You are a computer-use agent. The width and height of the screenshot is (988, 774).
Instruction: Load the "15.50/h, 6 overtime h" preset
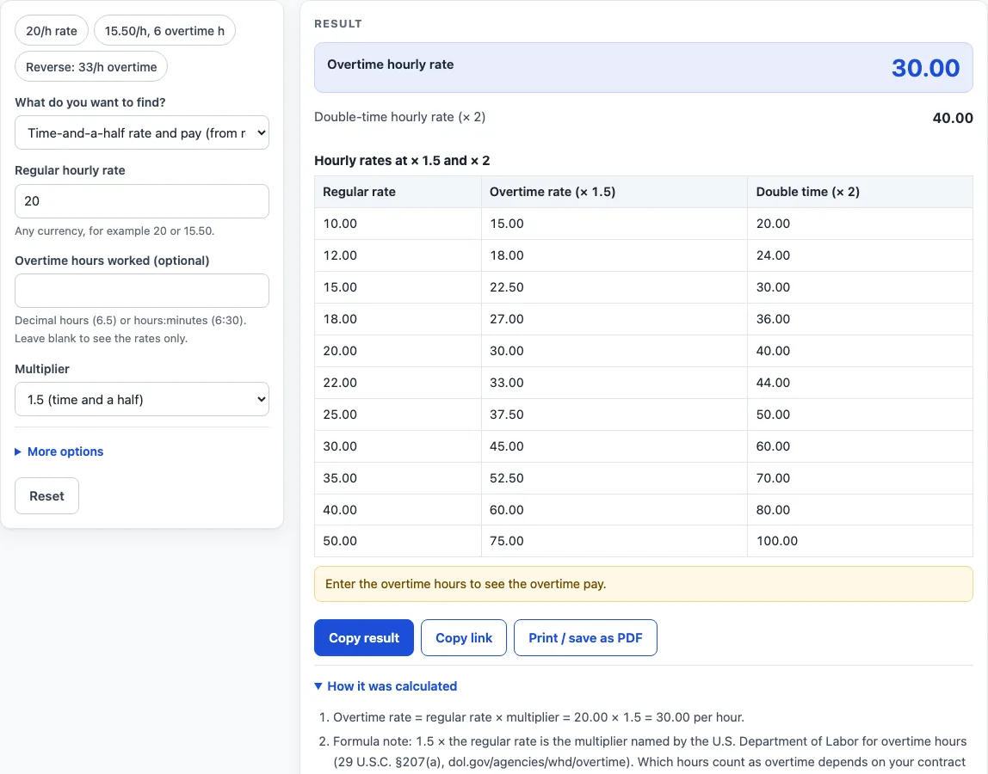point(164,31)
